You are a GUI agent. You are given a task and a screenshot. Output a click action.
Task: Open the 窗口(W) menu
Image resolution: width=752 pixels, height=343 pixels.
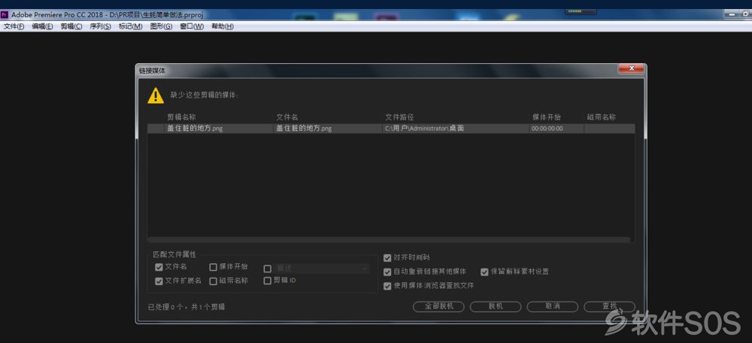192,26
